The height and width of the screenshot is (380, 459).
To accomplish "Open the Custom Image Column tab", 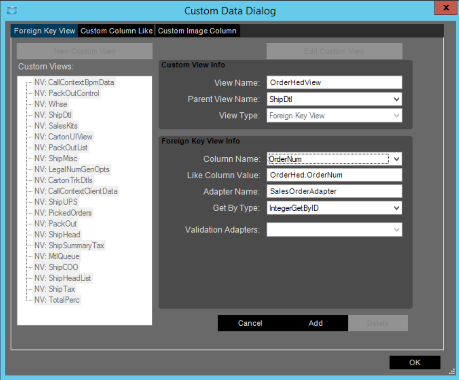I will (x=197, y=31).
